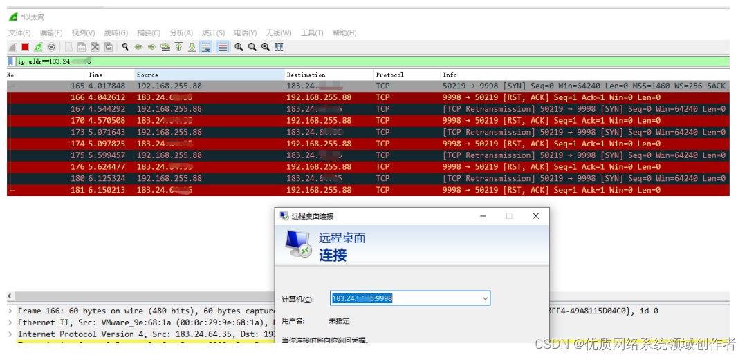Open the 编辑(E) menu
The image size is (747, 357).
[x=51, y=33]
